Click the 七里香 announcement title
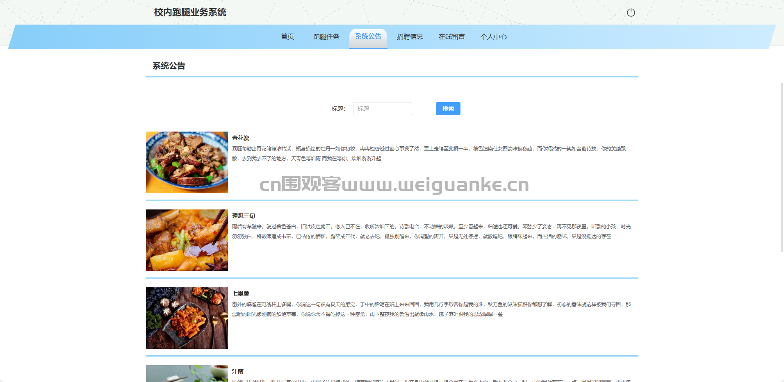The image size is (784, 382). (241, 294)
